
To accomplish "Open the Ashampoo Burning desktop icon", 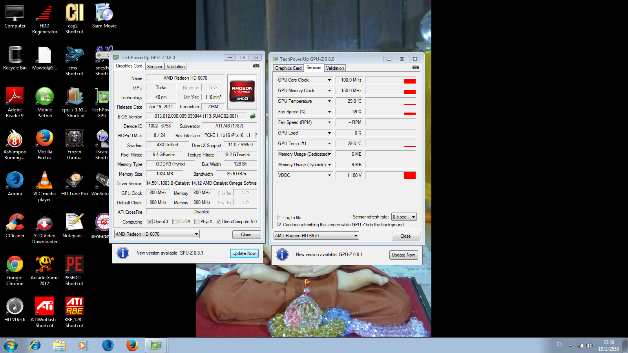I will (x=15, y=145).
